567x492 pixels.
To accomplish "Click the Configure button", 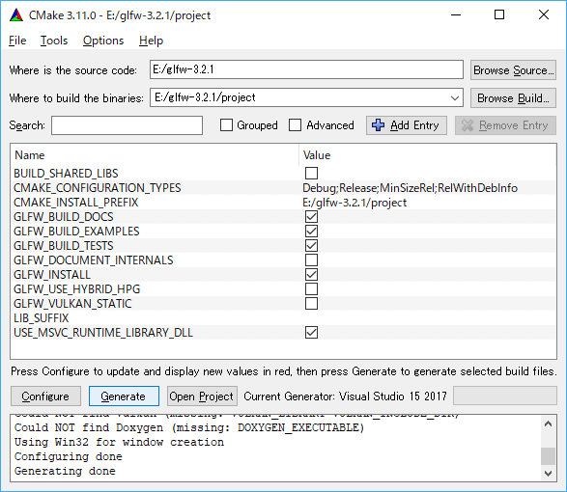I will (45, 396).
